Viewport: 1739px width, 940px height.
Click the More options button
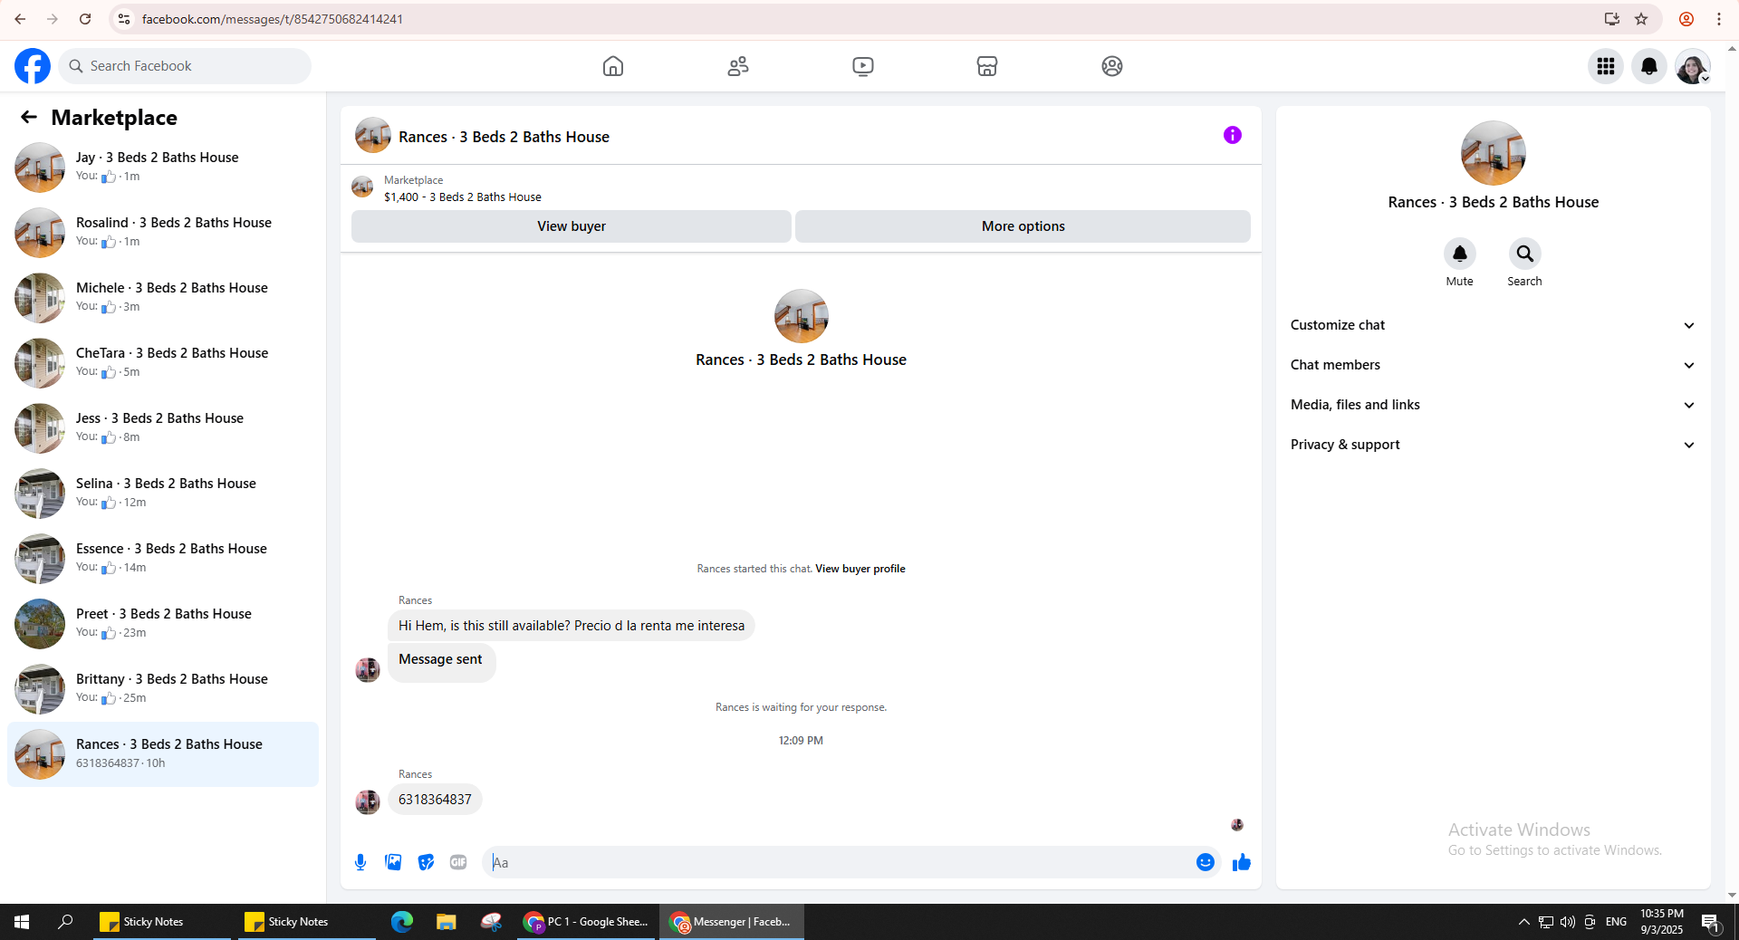(1023, 226)
